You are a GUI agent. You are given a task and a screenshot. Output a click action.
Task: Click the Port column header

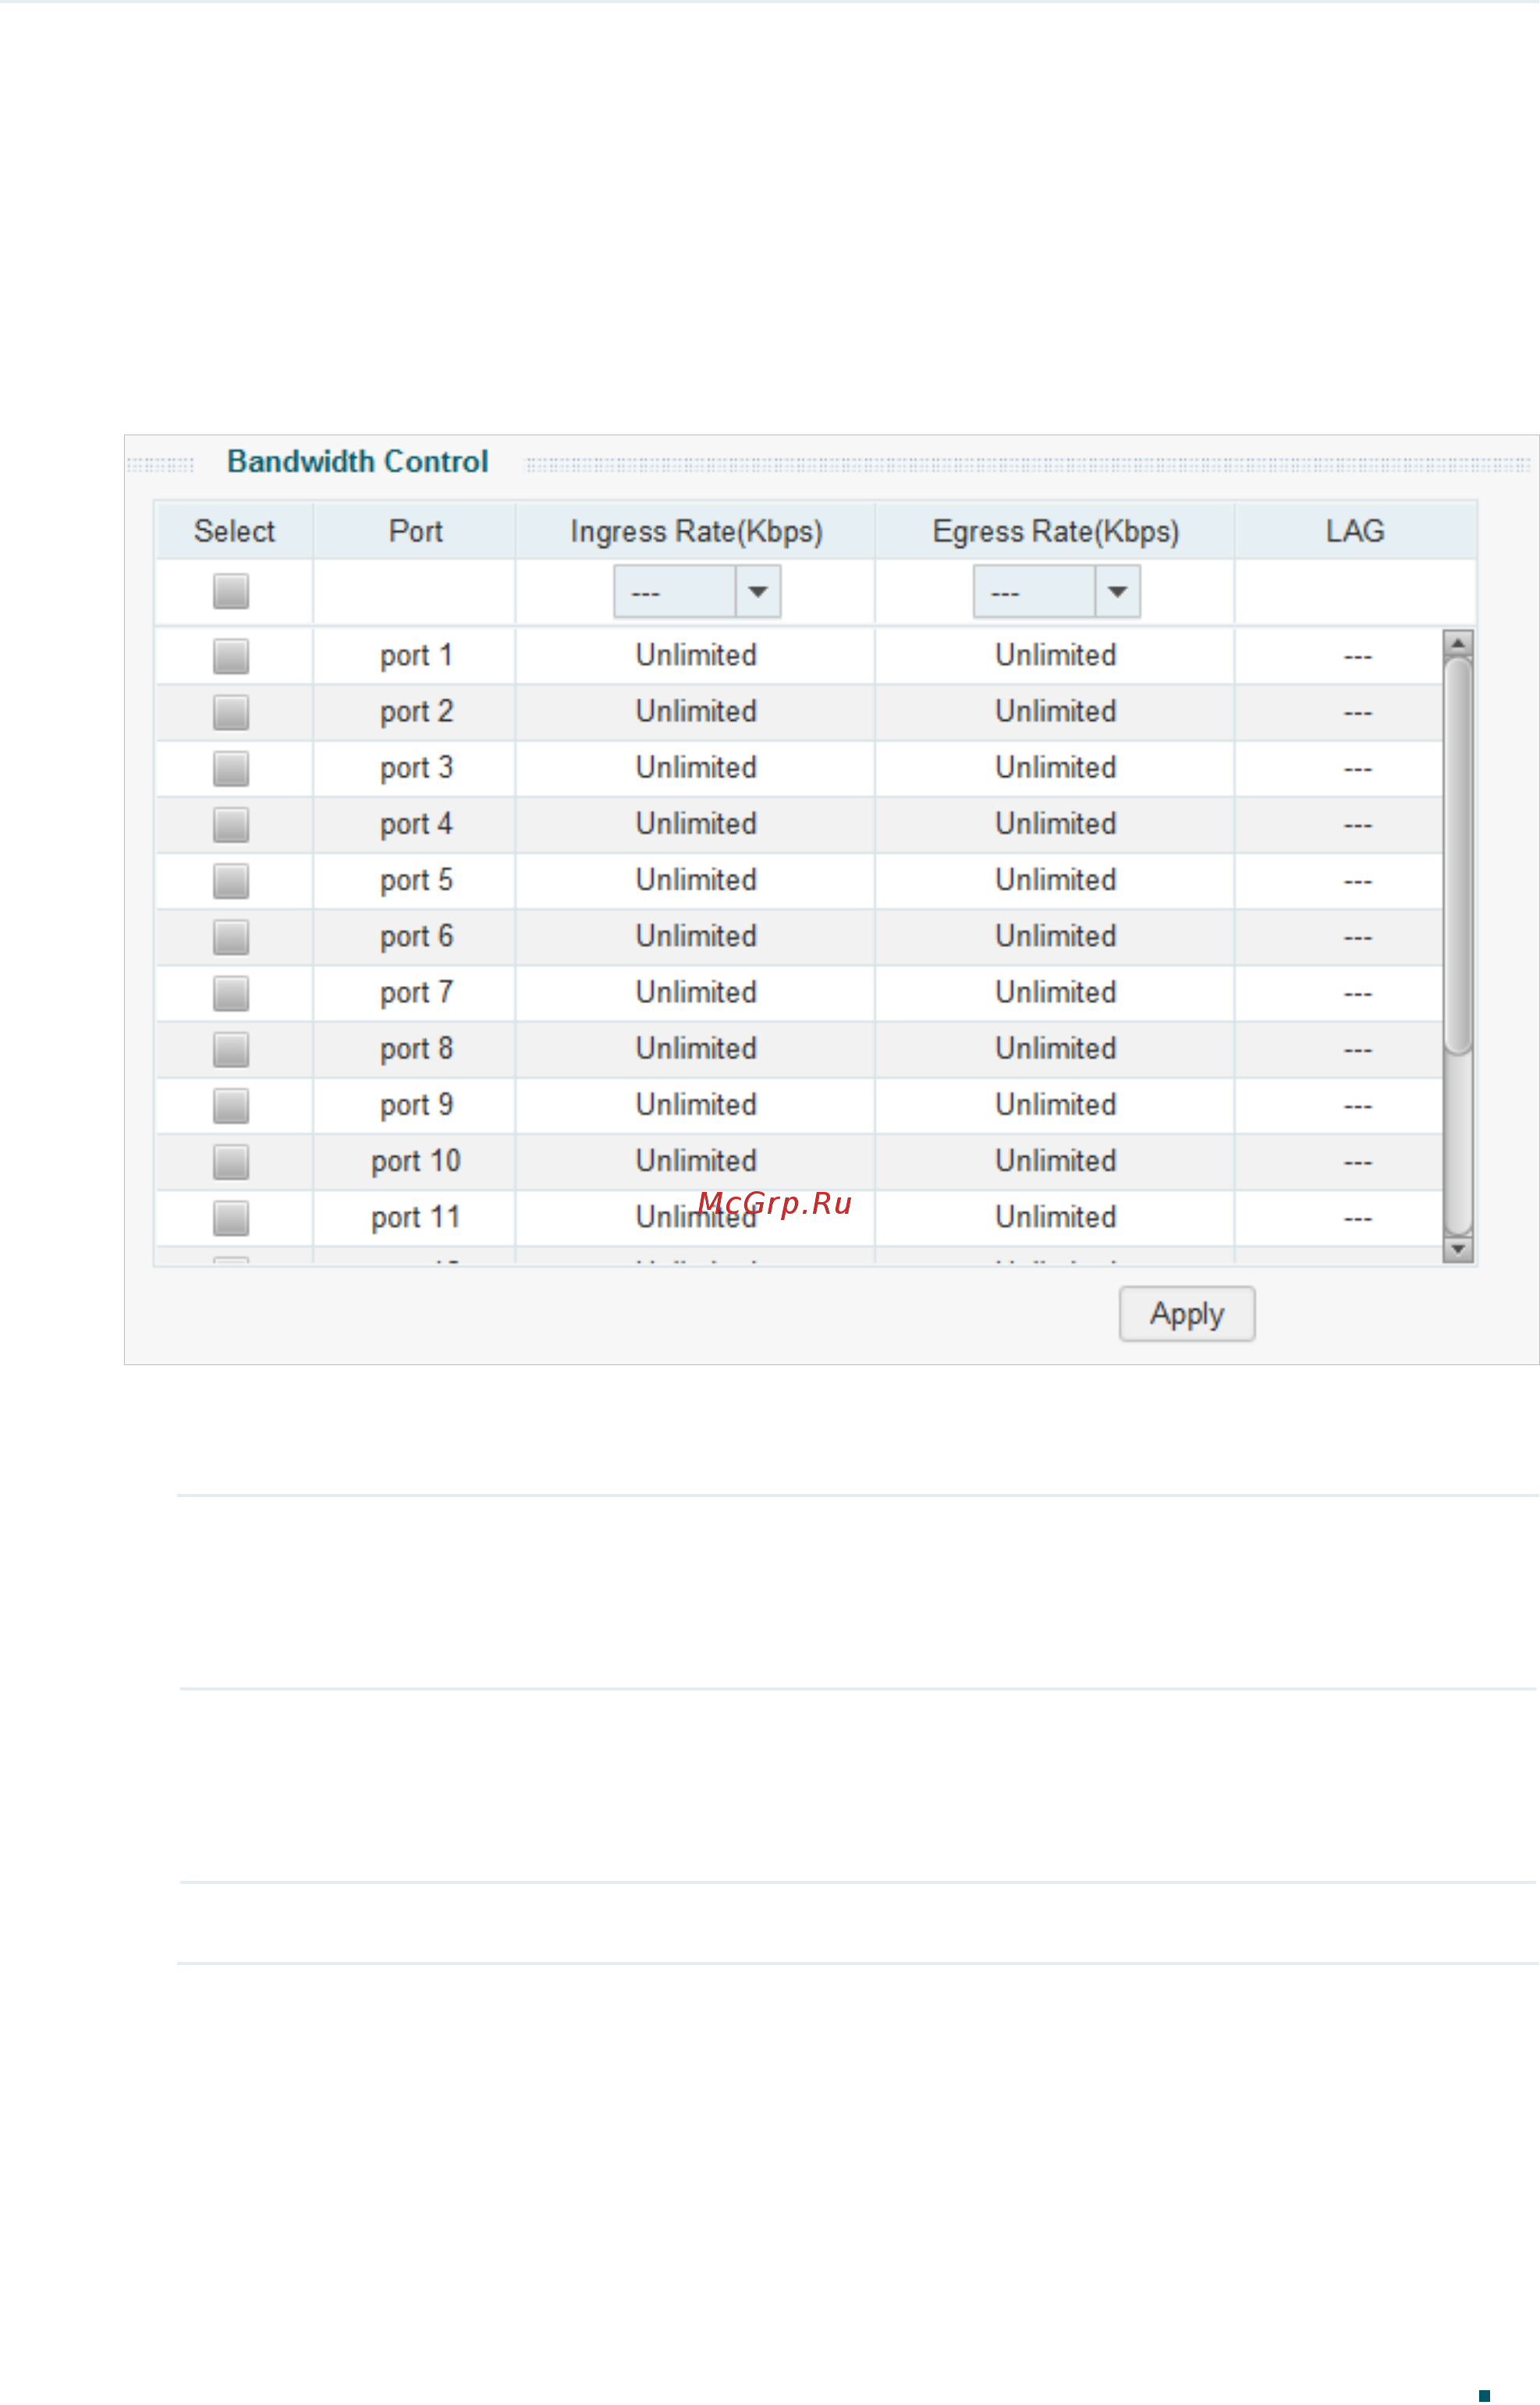[415, 531]
